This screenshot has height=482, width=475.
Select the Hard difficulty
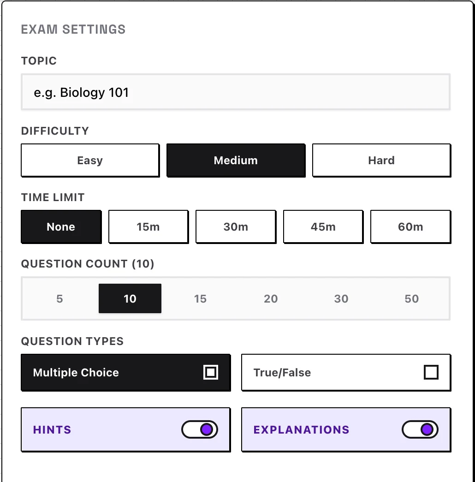[381, 160]
